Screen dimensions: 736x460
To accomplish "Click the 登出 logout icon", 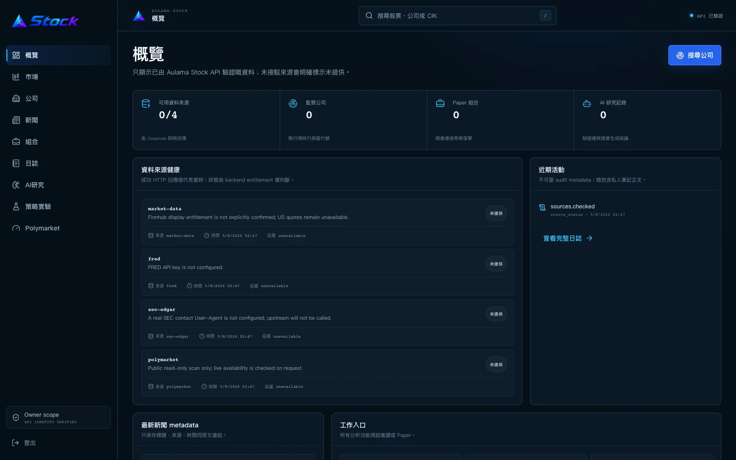I will (15, 443).
